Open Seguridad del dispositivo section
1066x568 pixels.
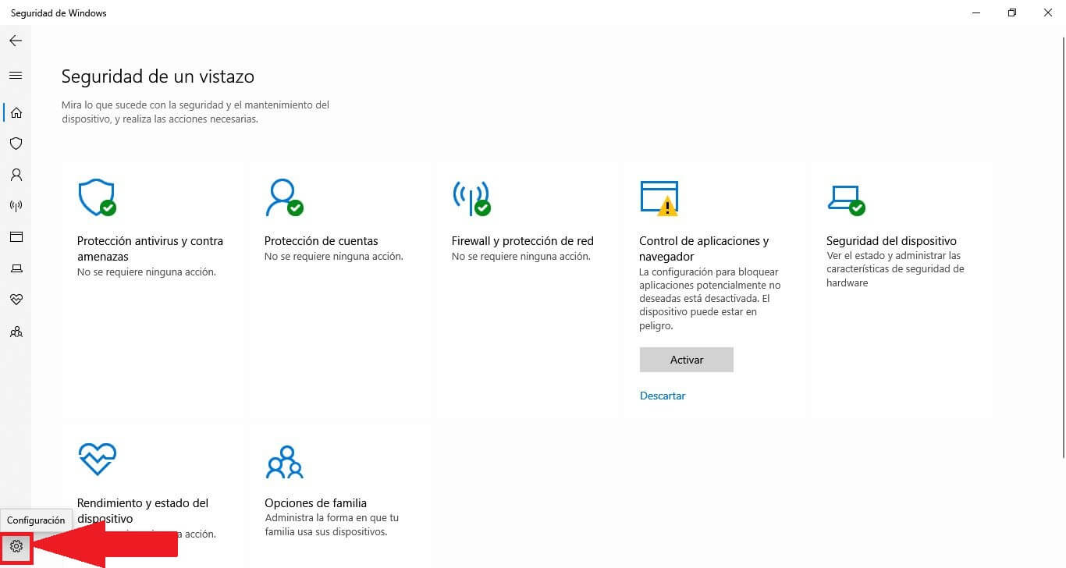coord(891,241)
